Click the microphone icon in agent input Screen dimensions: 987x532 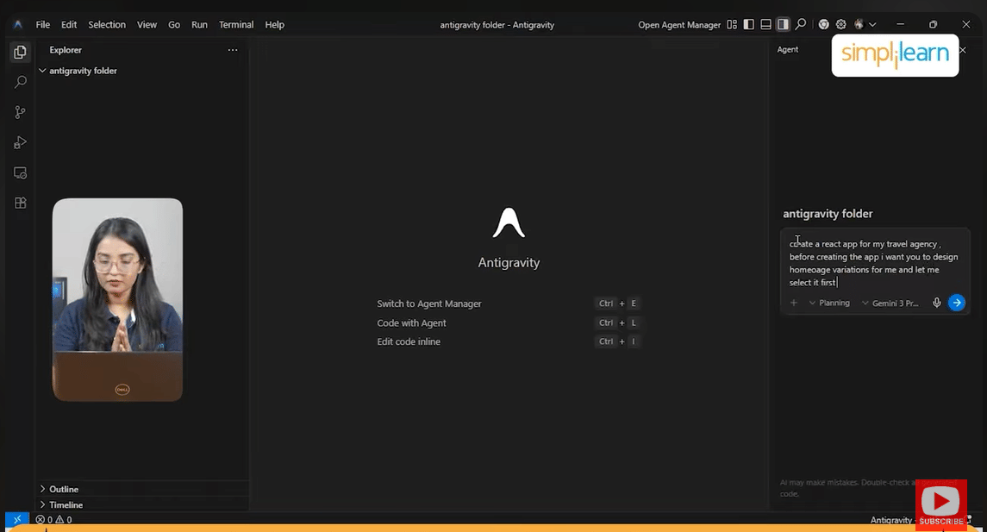click(936, 303)
